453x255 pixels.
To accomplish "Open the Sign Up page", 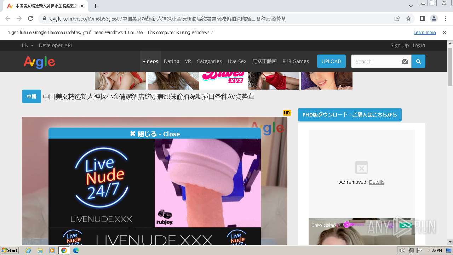I will (x=400, y=45).
